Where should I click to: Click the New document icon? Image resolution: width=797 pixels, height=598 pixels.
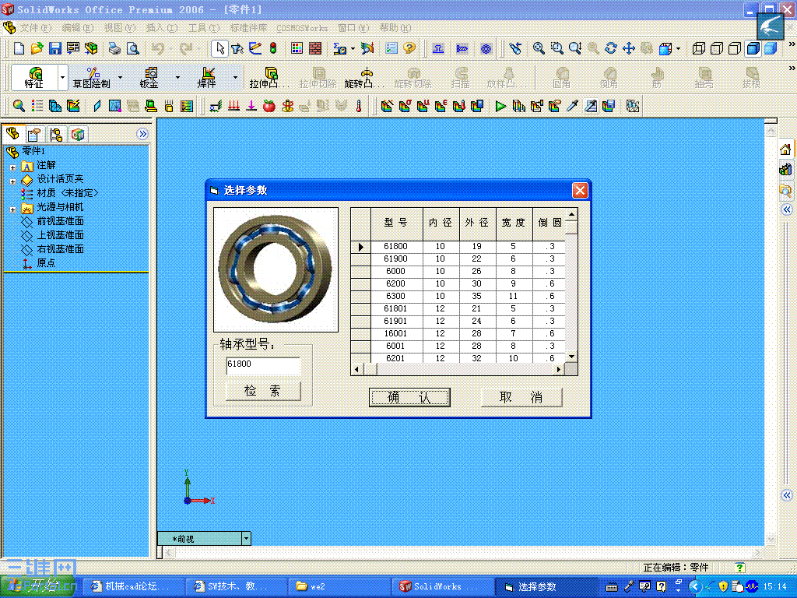tap(19, 48)
